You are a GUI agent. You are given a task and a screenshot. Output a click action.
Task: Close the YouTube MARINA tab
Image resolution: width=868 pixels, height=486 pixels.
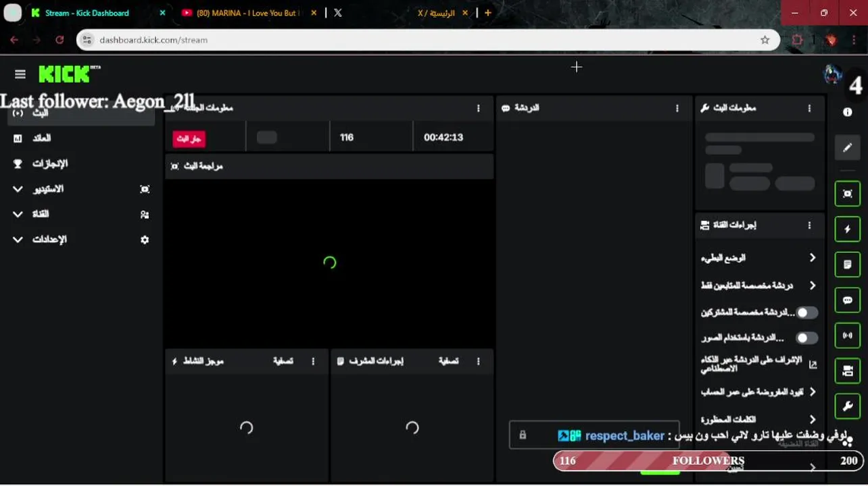pos(312,13)
